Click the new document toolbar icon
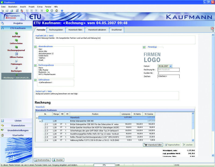 [x=2, y=10]
